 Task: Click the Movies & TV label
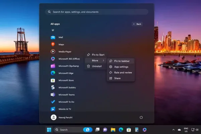(65, 109)
